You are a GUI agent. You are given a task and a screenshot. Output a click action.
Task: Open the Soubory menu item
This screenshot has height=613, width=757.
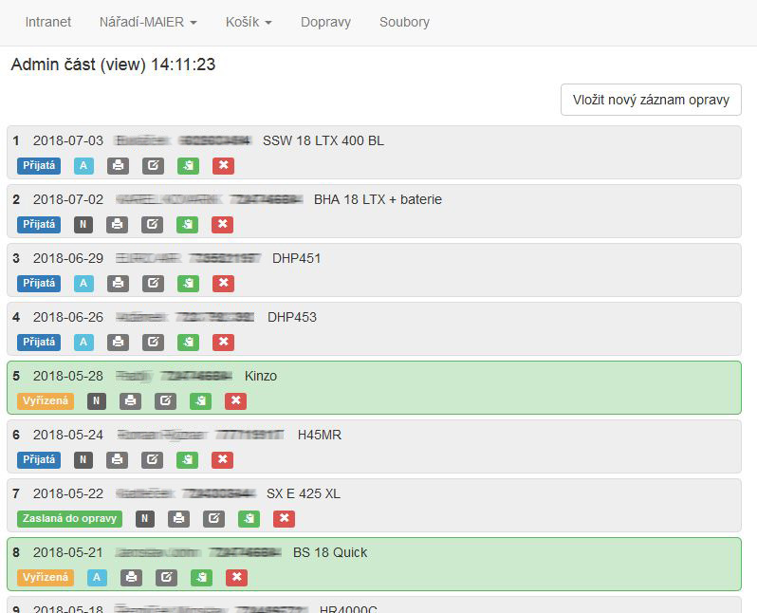click(404, 22)
